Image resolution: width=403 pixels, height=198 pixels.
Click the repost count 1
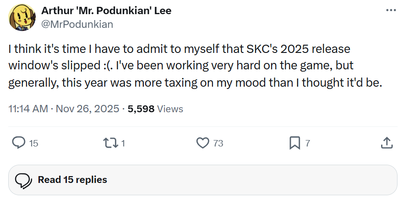123,143
